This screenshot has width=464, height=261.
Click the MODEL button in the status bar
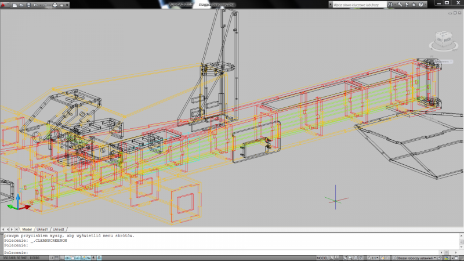tap(323, 258)
